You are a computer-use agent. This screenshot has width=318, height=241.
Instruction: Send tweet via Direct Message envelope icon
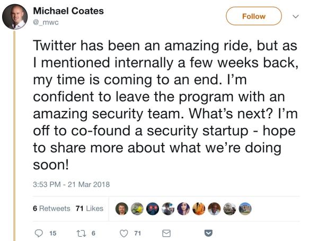(166, 232)
